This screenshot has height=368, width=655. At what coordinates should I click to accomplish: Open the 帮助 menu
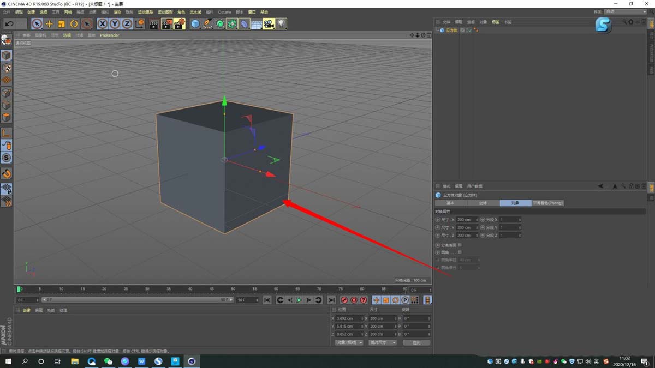264,12
